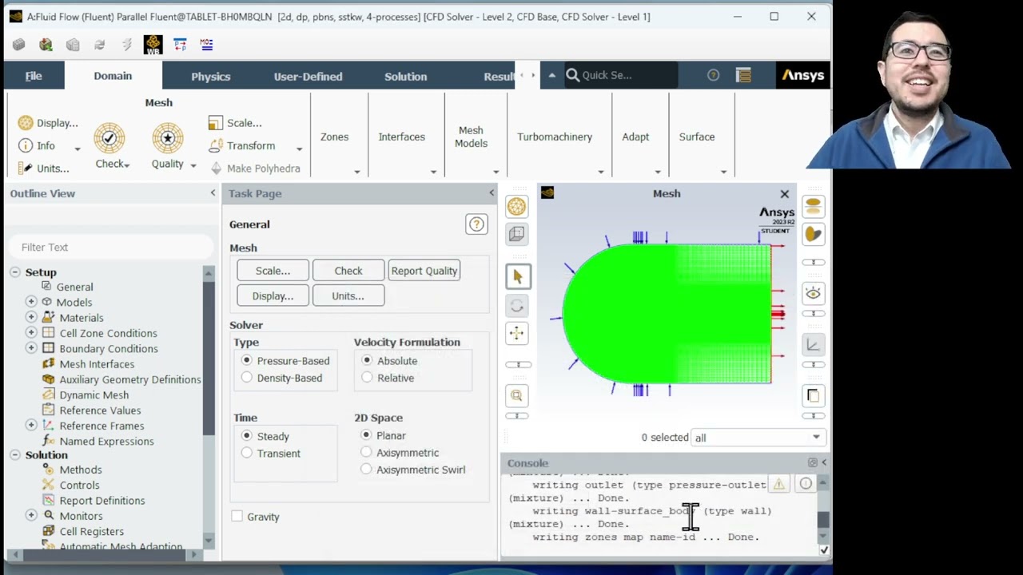The image size is (1023, 575).
Task: Click the mesh display icon above viewport toolbar
Action: coord(517,207)
